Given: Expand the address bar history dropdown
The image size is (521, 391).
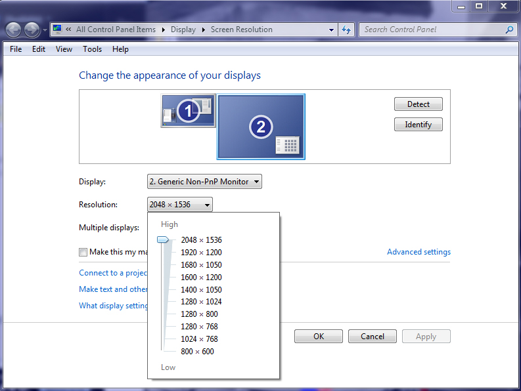Looking at the screenshot, I should [x=331, y=30].
